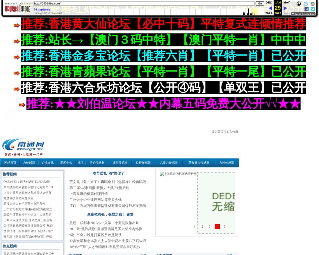Click NEW icon beside 香港青蘋果论坛 banner
The height and width of the screenshot is (255, 319).
click(17, 73)
